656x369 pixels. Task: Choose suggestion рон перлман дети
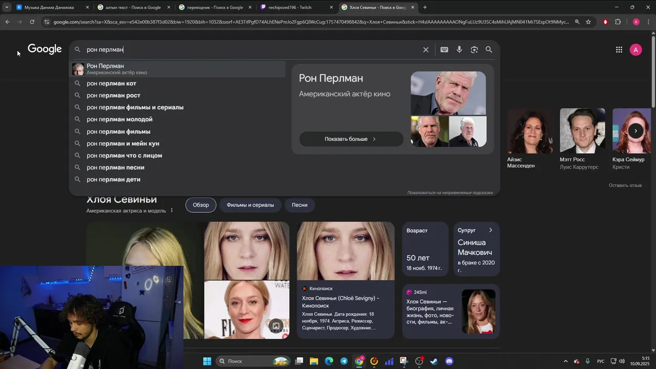[x=177, y=179]
